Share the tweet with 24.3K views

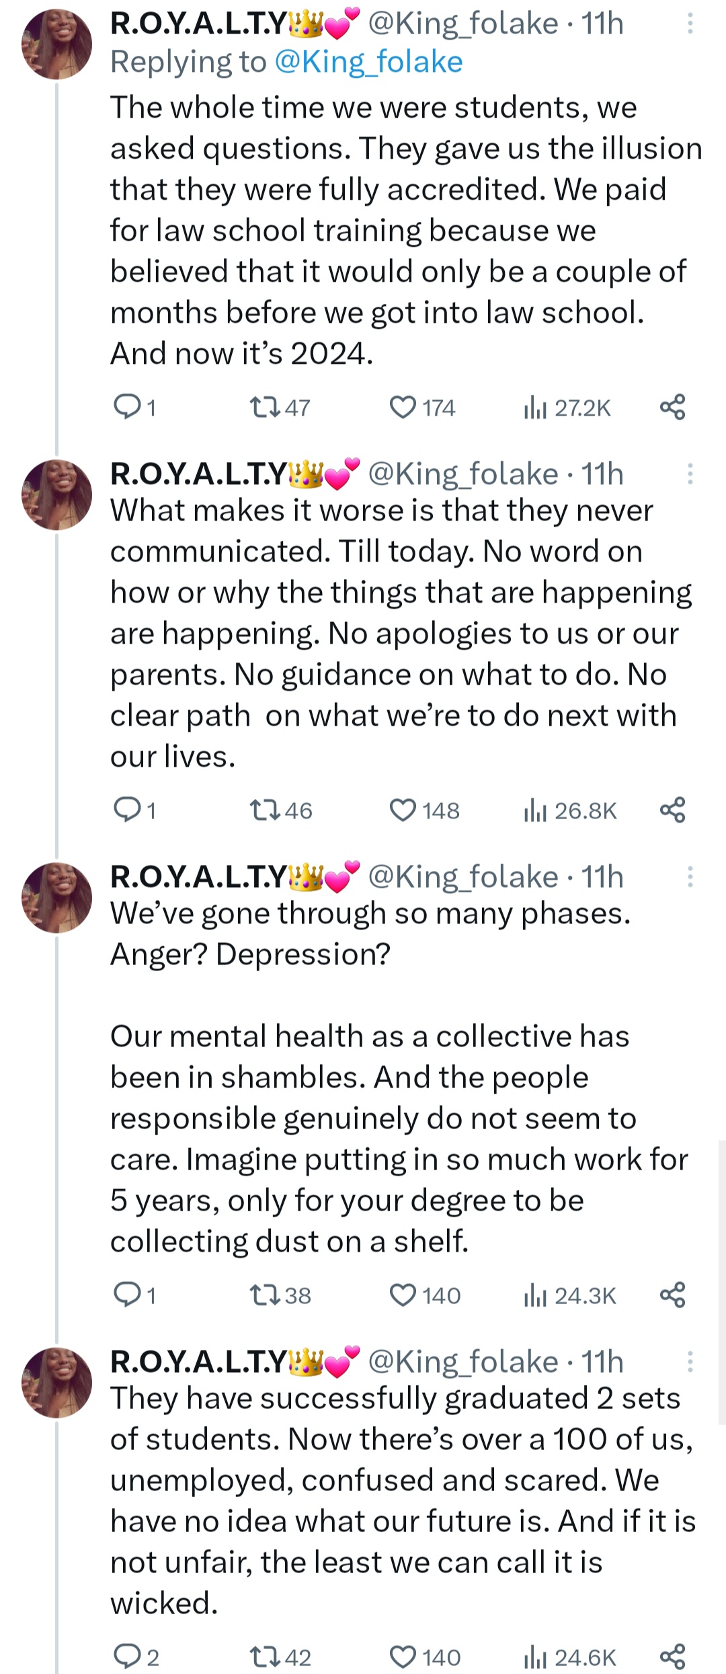coord(672,1295)
